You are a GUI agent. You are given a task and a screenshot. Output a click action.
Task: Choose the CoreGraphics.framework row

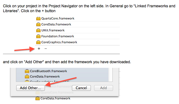[78, 42]
